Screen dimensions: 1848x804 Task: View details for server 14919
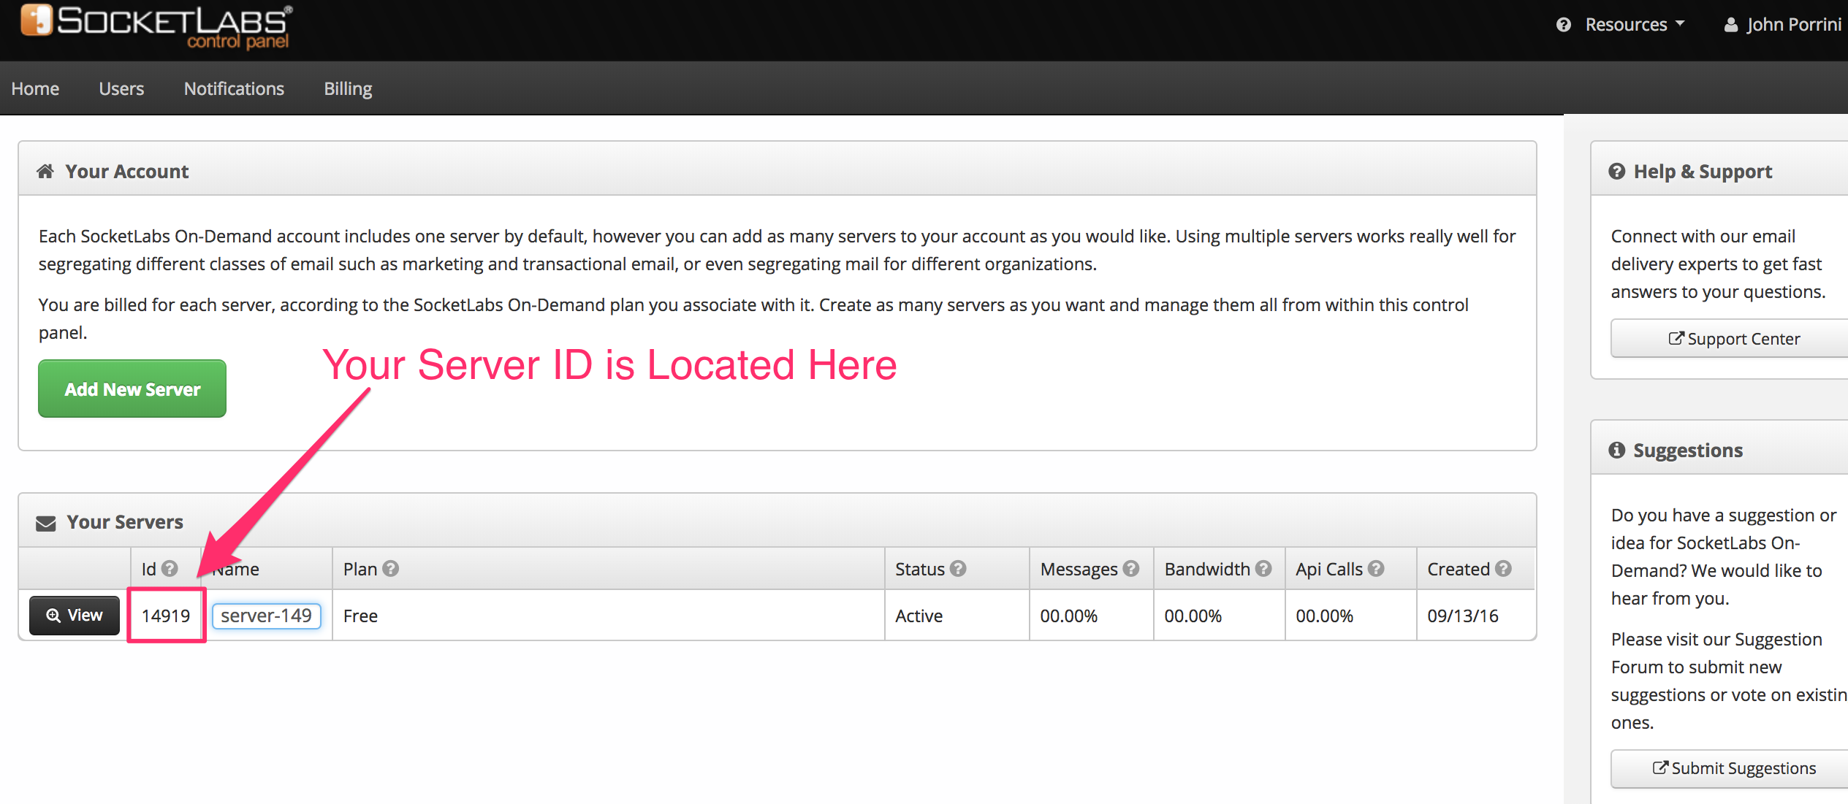pyautogui.click(x=75, y=616)
